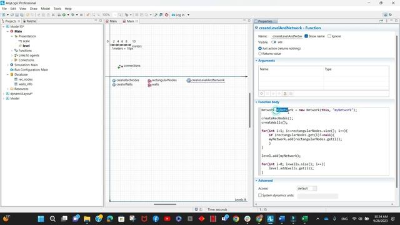Screen dimensions: 400x225
Task: Toggle System dynamics units checkbox
Action: (x=260, y=196)
